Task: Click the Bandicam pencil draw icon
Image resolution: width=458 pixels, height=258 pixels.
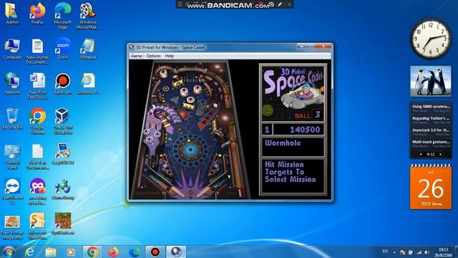Action: point(280,4)
